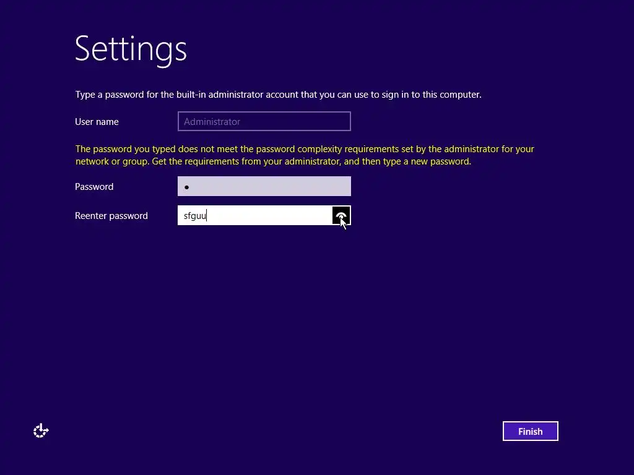Image resolution: width=634 pixels, height=475 pixels.
Task: Reveal the reentered password with eye icon
Action: [x=341, y=215]
